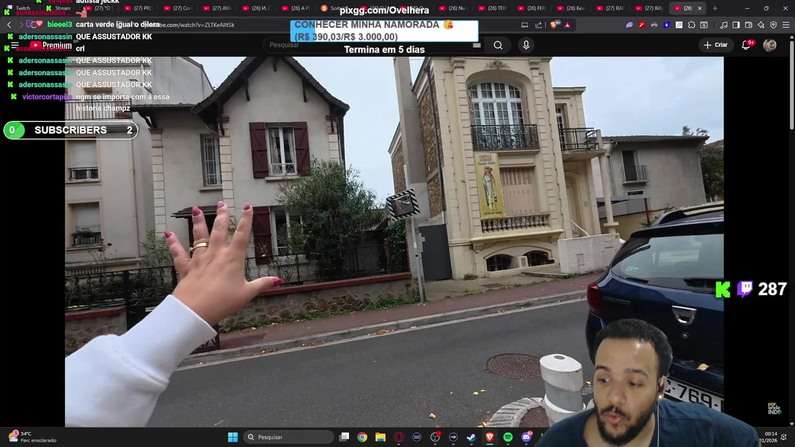Click the YouTube search magnifier button
Screen dimensions: 795x447
(x=498, y=45)
